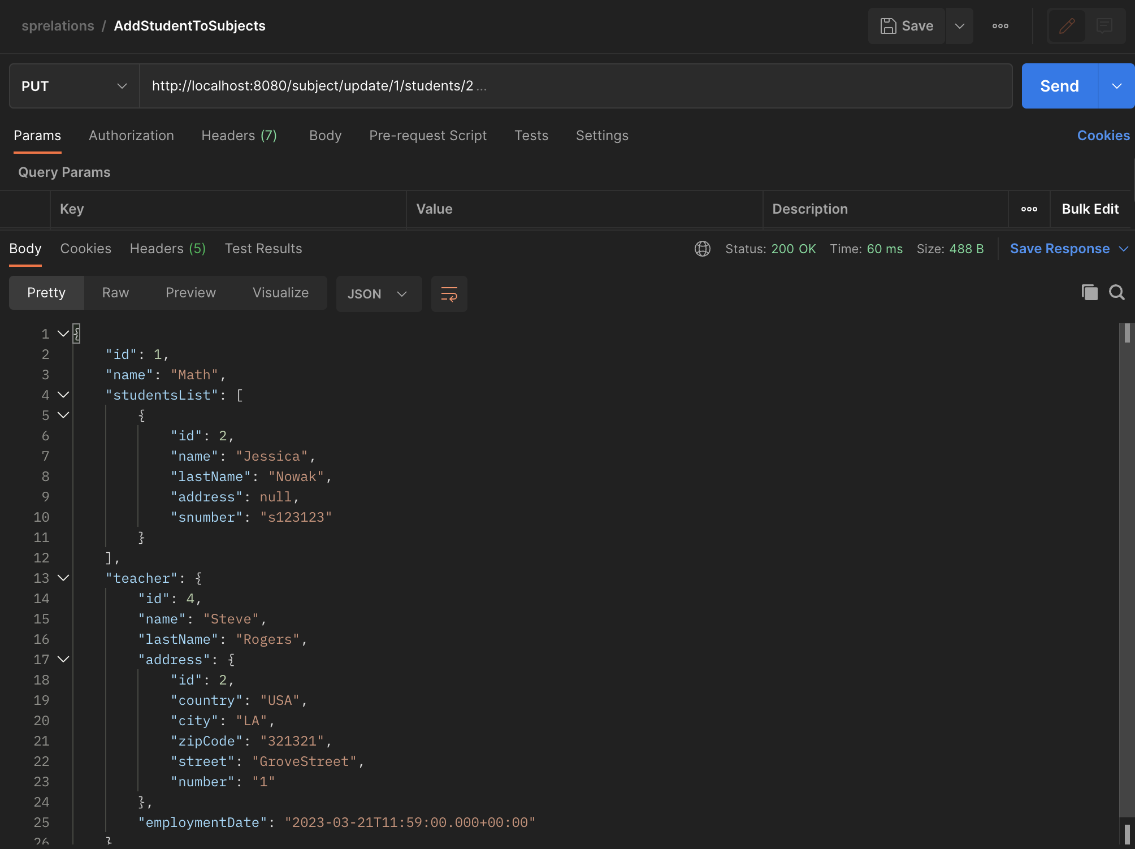Send the PUT request

point(1059,86)
